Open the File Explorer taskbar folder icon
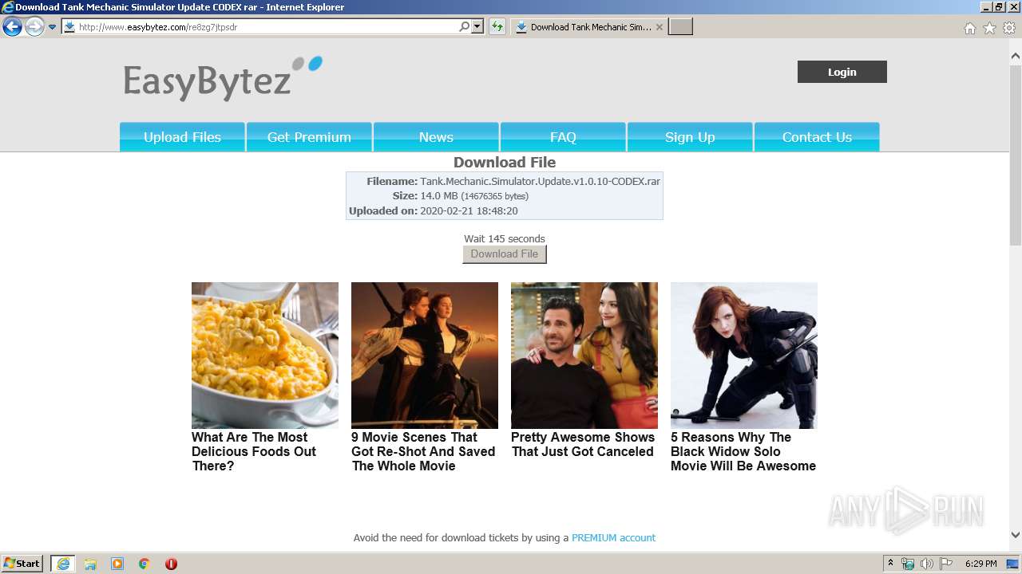 90,564
